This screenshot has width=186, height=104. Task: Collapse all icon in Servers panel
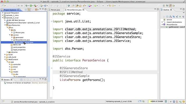(x=21, y=80)
